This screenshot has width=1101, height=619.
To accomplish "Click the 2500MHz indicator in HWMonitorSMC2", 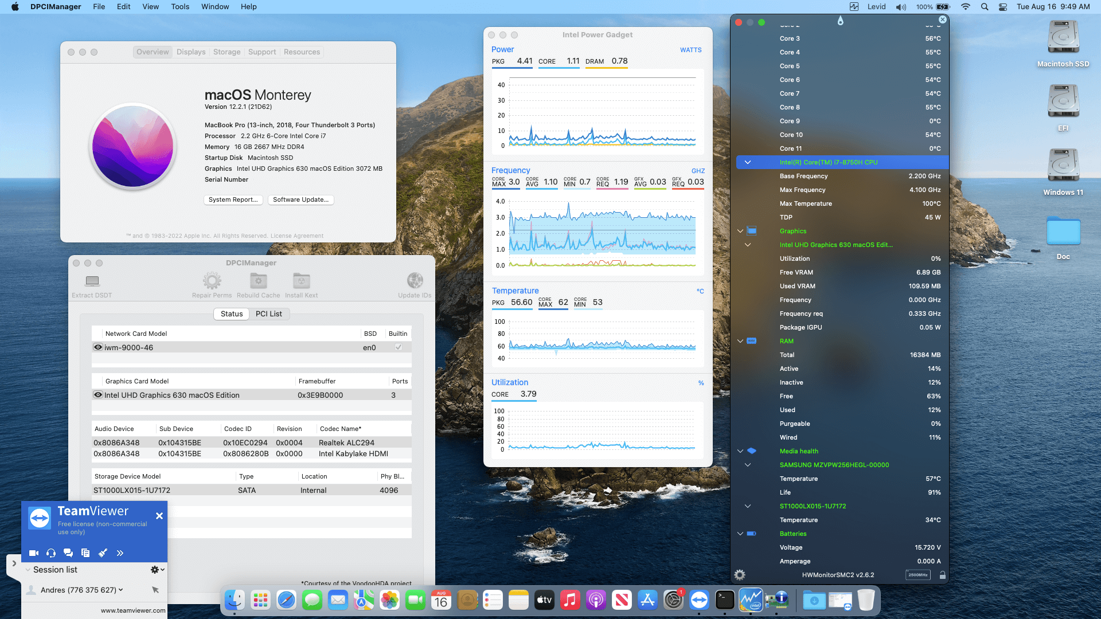I will click(918, 575).
